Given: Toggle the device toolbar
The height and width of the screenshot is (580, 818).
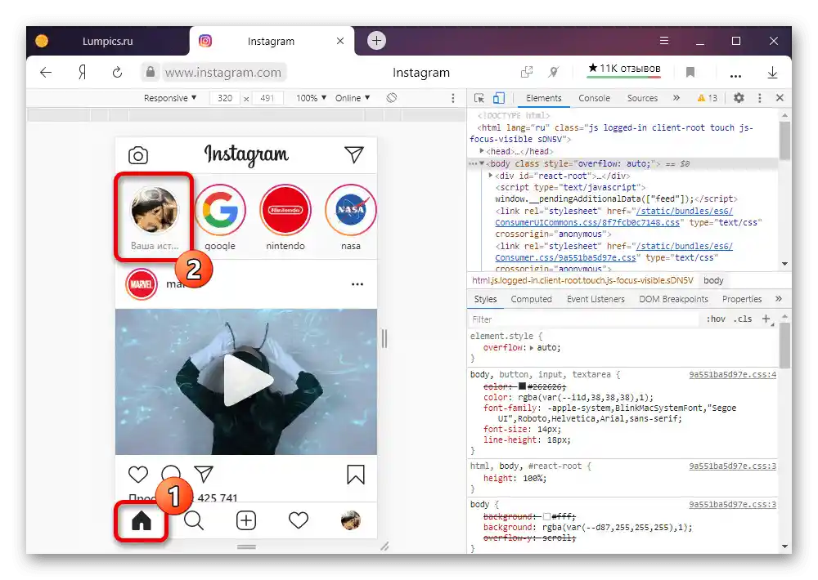Looking at the screenshot, I should tap(499, 98).
